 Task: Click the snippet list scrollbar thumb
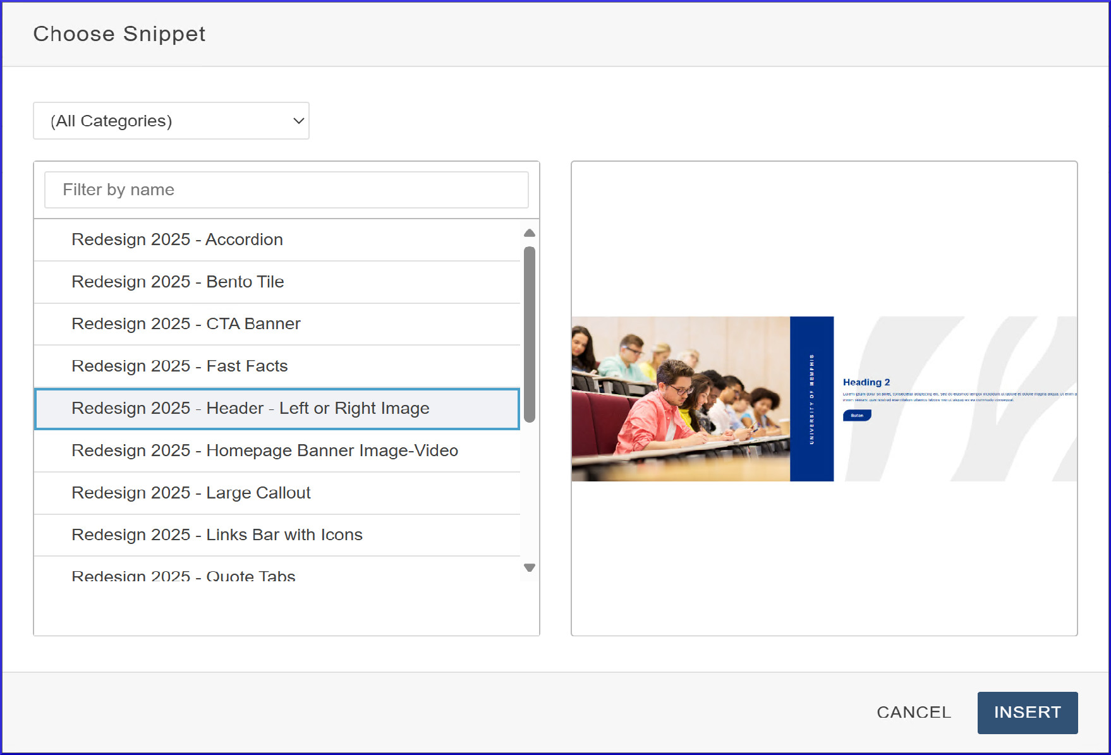click(530, 334)
